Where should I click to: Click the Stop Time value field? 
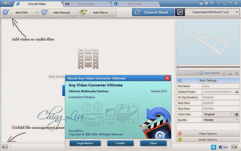click(x=221, y=109)
